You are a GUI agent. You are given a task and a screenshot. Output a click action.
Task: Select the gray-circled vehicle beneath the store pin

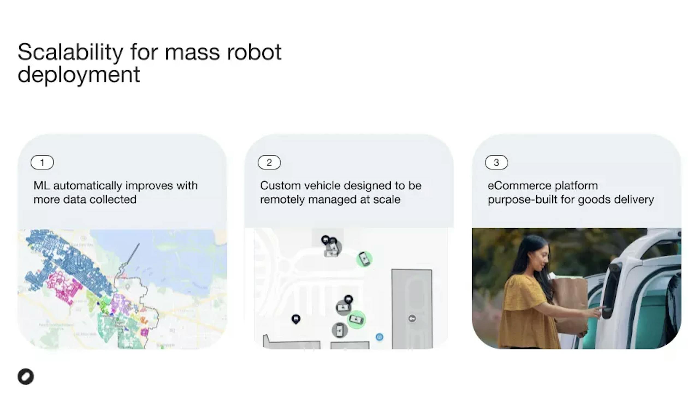(x=343, y=308)
